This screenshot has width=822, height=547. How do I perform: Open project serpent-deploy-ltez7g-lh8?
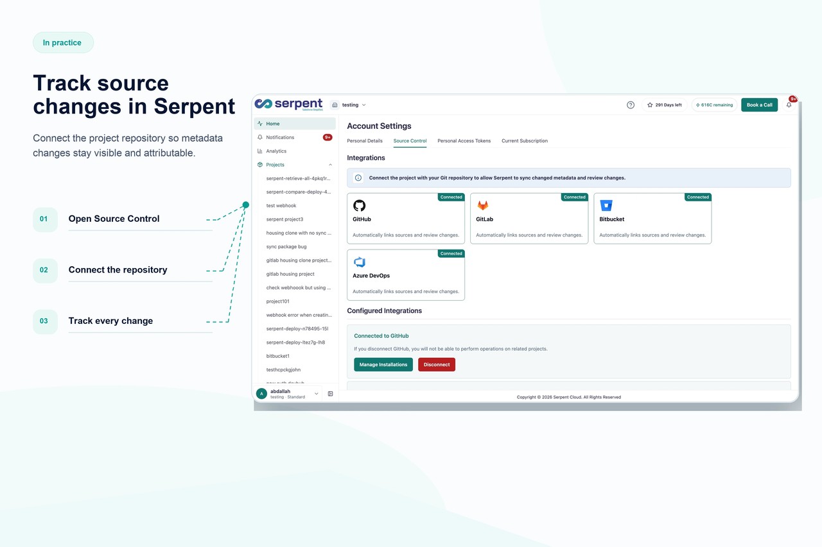[295, 342]
